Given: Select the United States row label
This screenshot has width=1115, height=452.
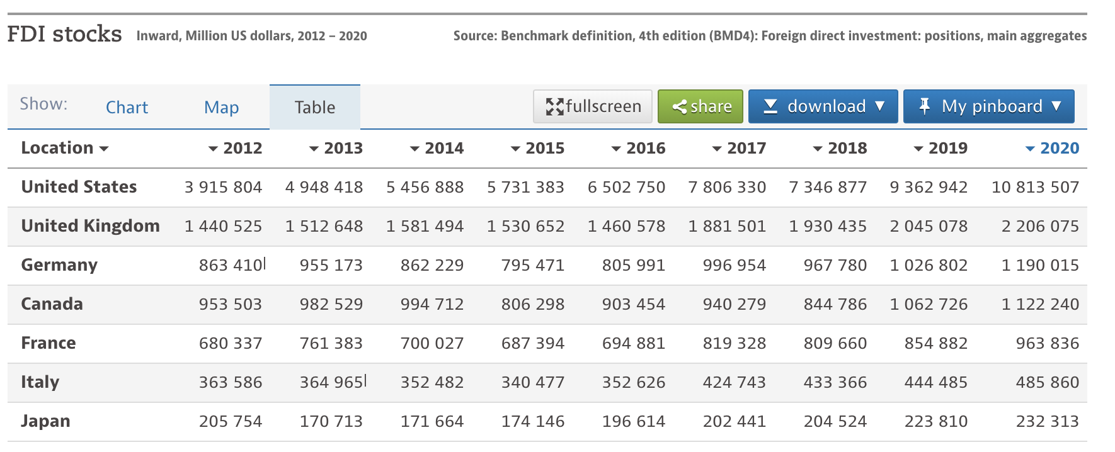Looking at the screenshot, I should (x=79, y=187).
